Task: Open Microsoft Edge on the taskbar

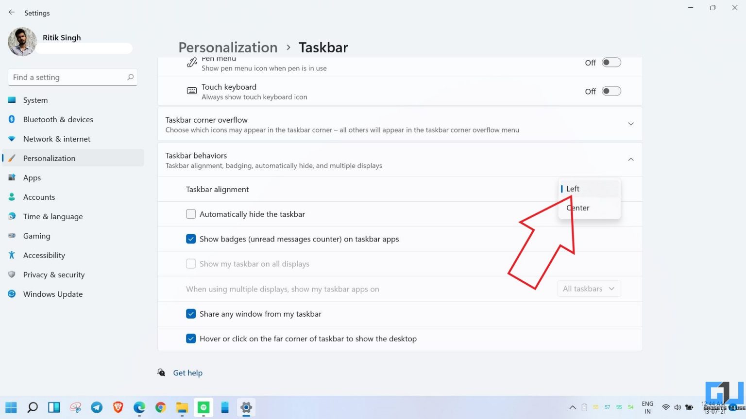Action: (139, 407)
